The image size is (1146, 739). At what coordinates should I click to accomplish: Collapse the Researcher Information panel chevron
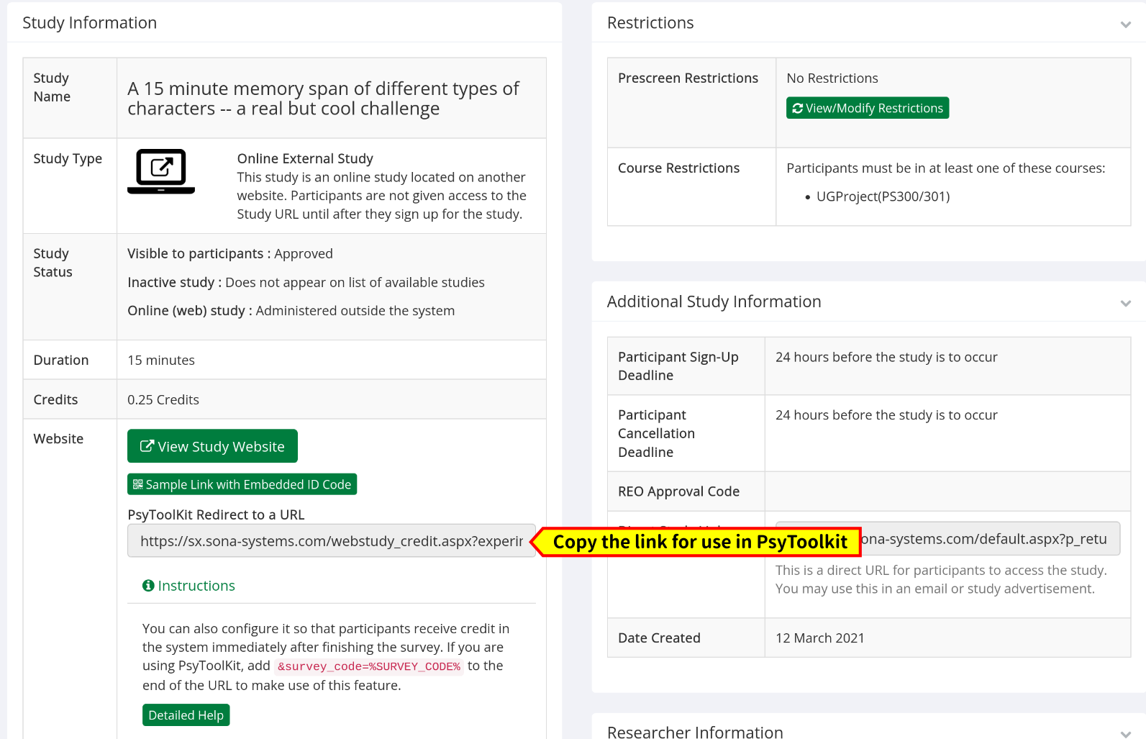(1126, 733)
